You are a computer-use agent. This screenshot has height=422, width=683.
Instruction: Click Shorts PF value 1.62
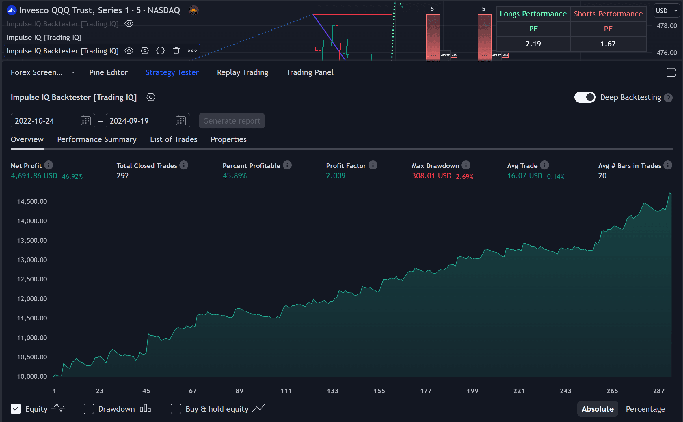[x=608, y=44]
